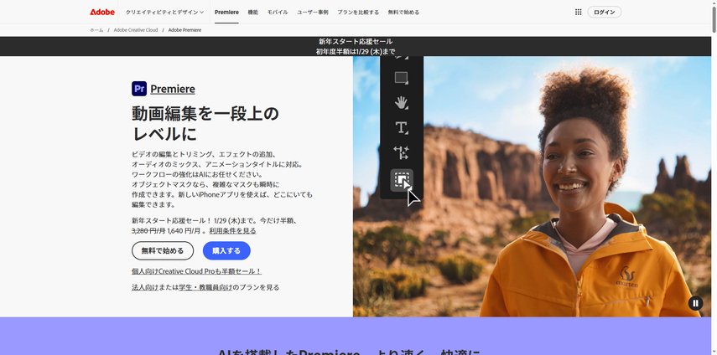The width and height of the screenshot is (717, 355).
Task: Click the Premiere title link
Action: pos(173,89)
